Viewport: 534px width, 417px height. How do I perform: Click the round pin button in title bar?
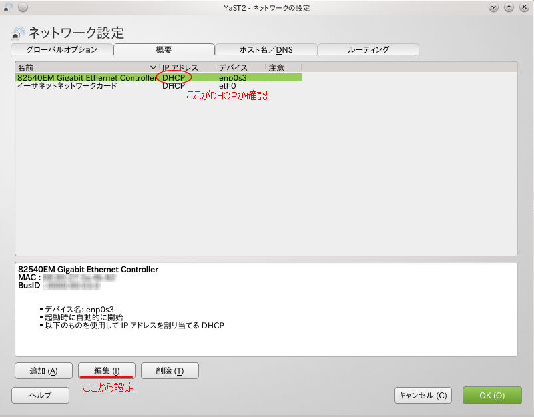coord(23,7)
